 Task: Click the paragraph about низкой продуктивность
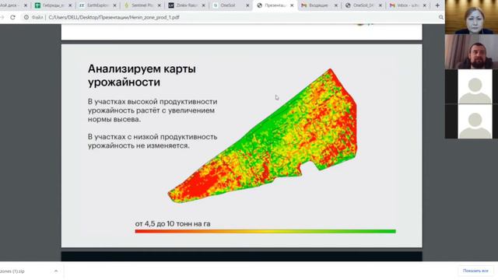(x=153, y=141)
